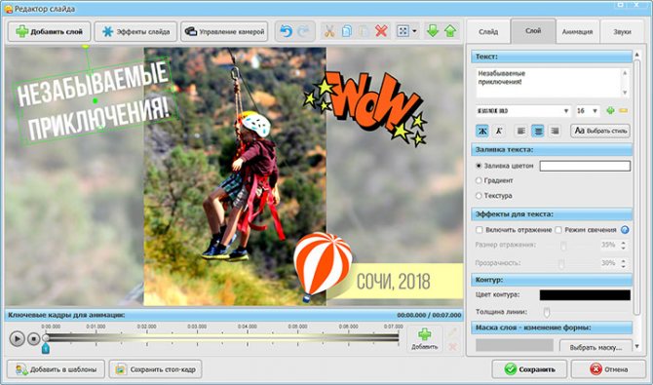
Task: Click the greyed keyframe edit pencil icon
Action: pos(452,332)
